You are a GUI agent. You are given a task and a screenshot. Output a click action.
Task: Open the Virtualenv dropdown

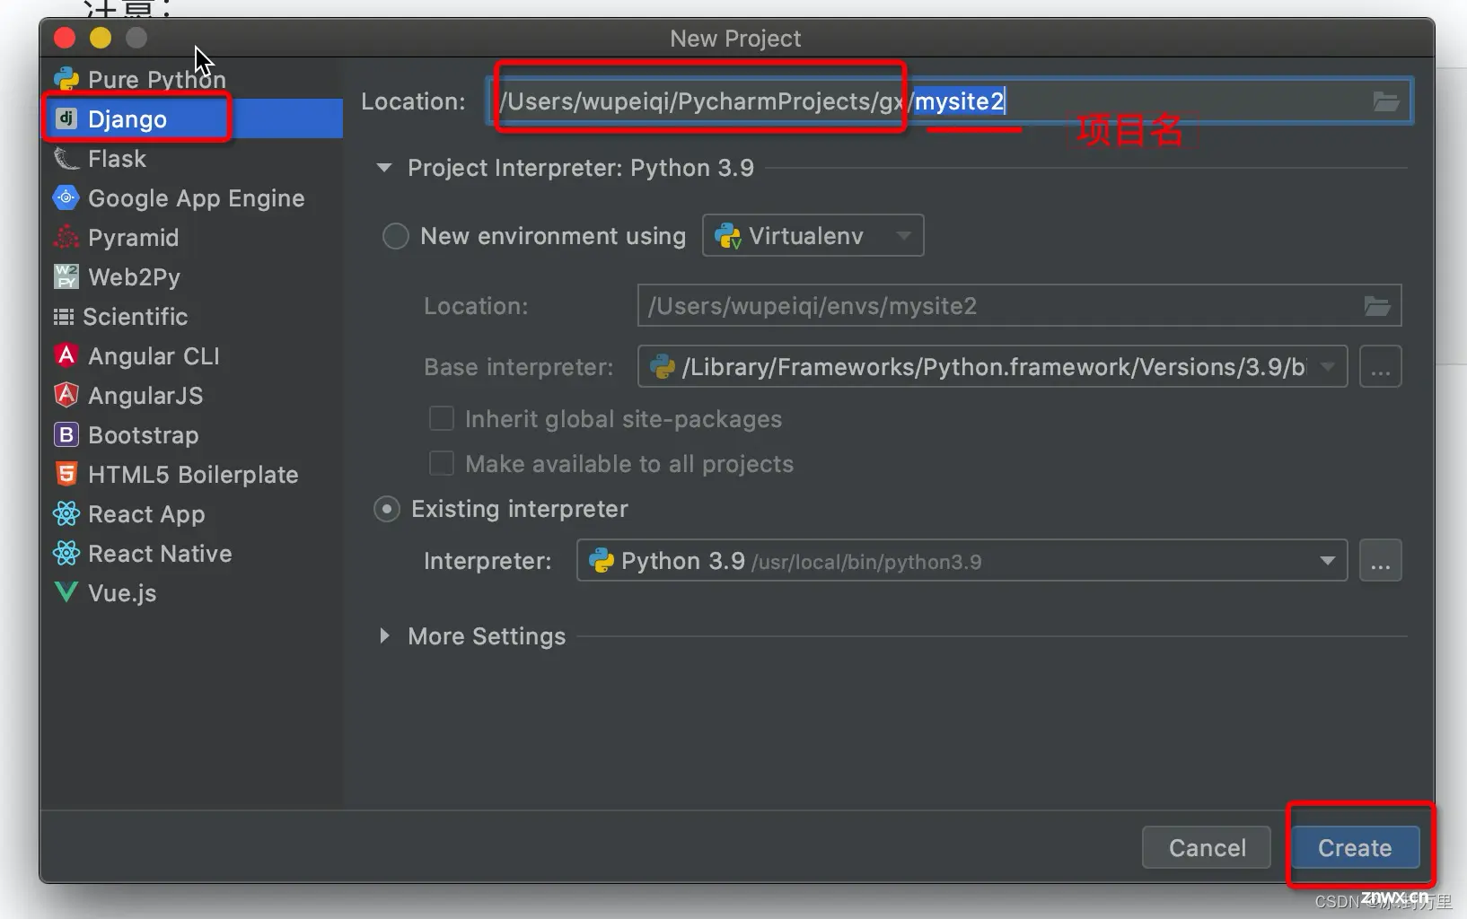(x=813, y=235)
